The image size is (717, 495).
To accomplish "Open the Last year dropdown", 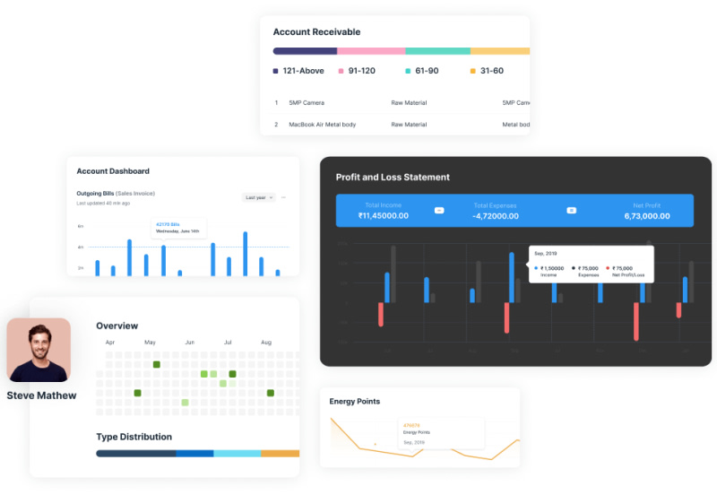I will click(258, 197).
